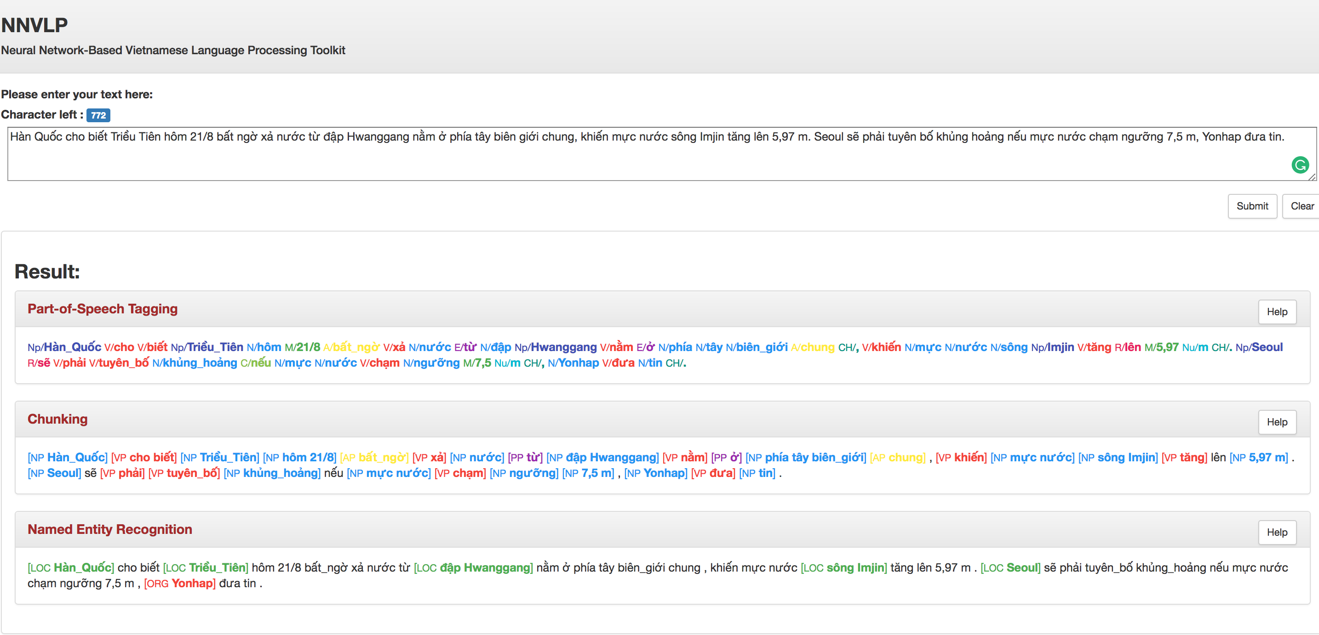Click the Submit button
This screenshot has width=1319, height=635.
(1252, 206)
